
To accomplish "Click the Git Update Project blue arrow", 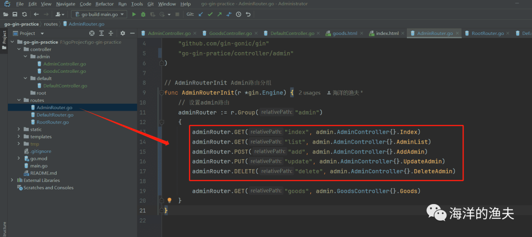I will (201, 14).
